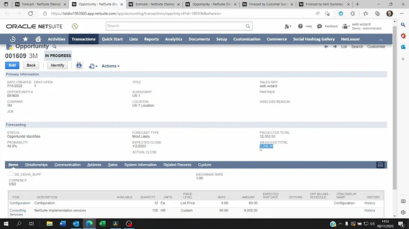Open the Feedback speech bubble icon
Screen dimensions: 409x229
(319, 26)
